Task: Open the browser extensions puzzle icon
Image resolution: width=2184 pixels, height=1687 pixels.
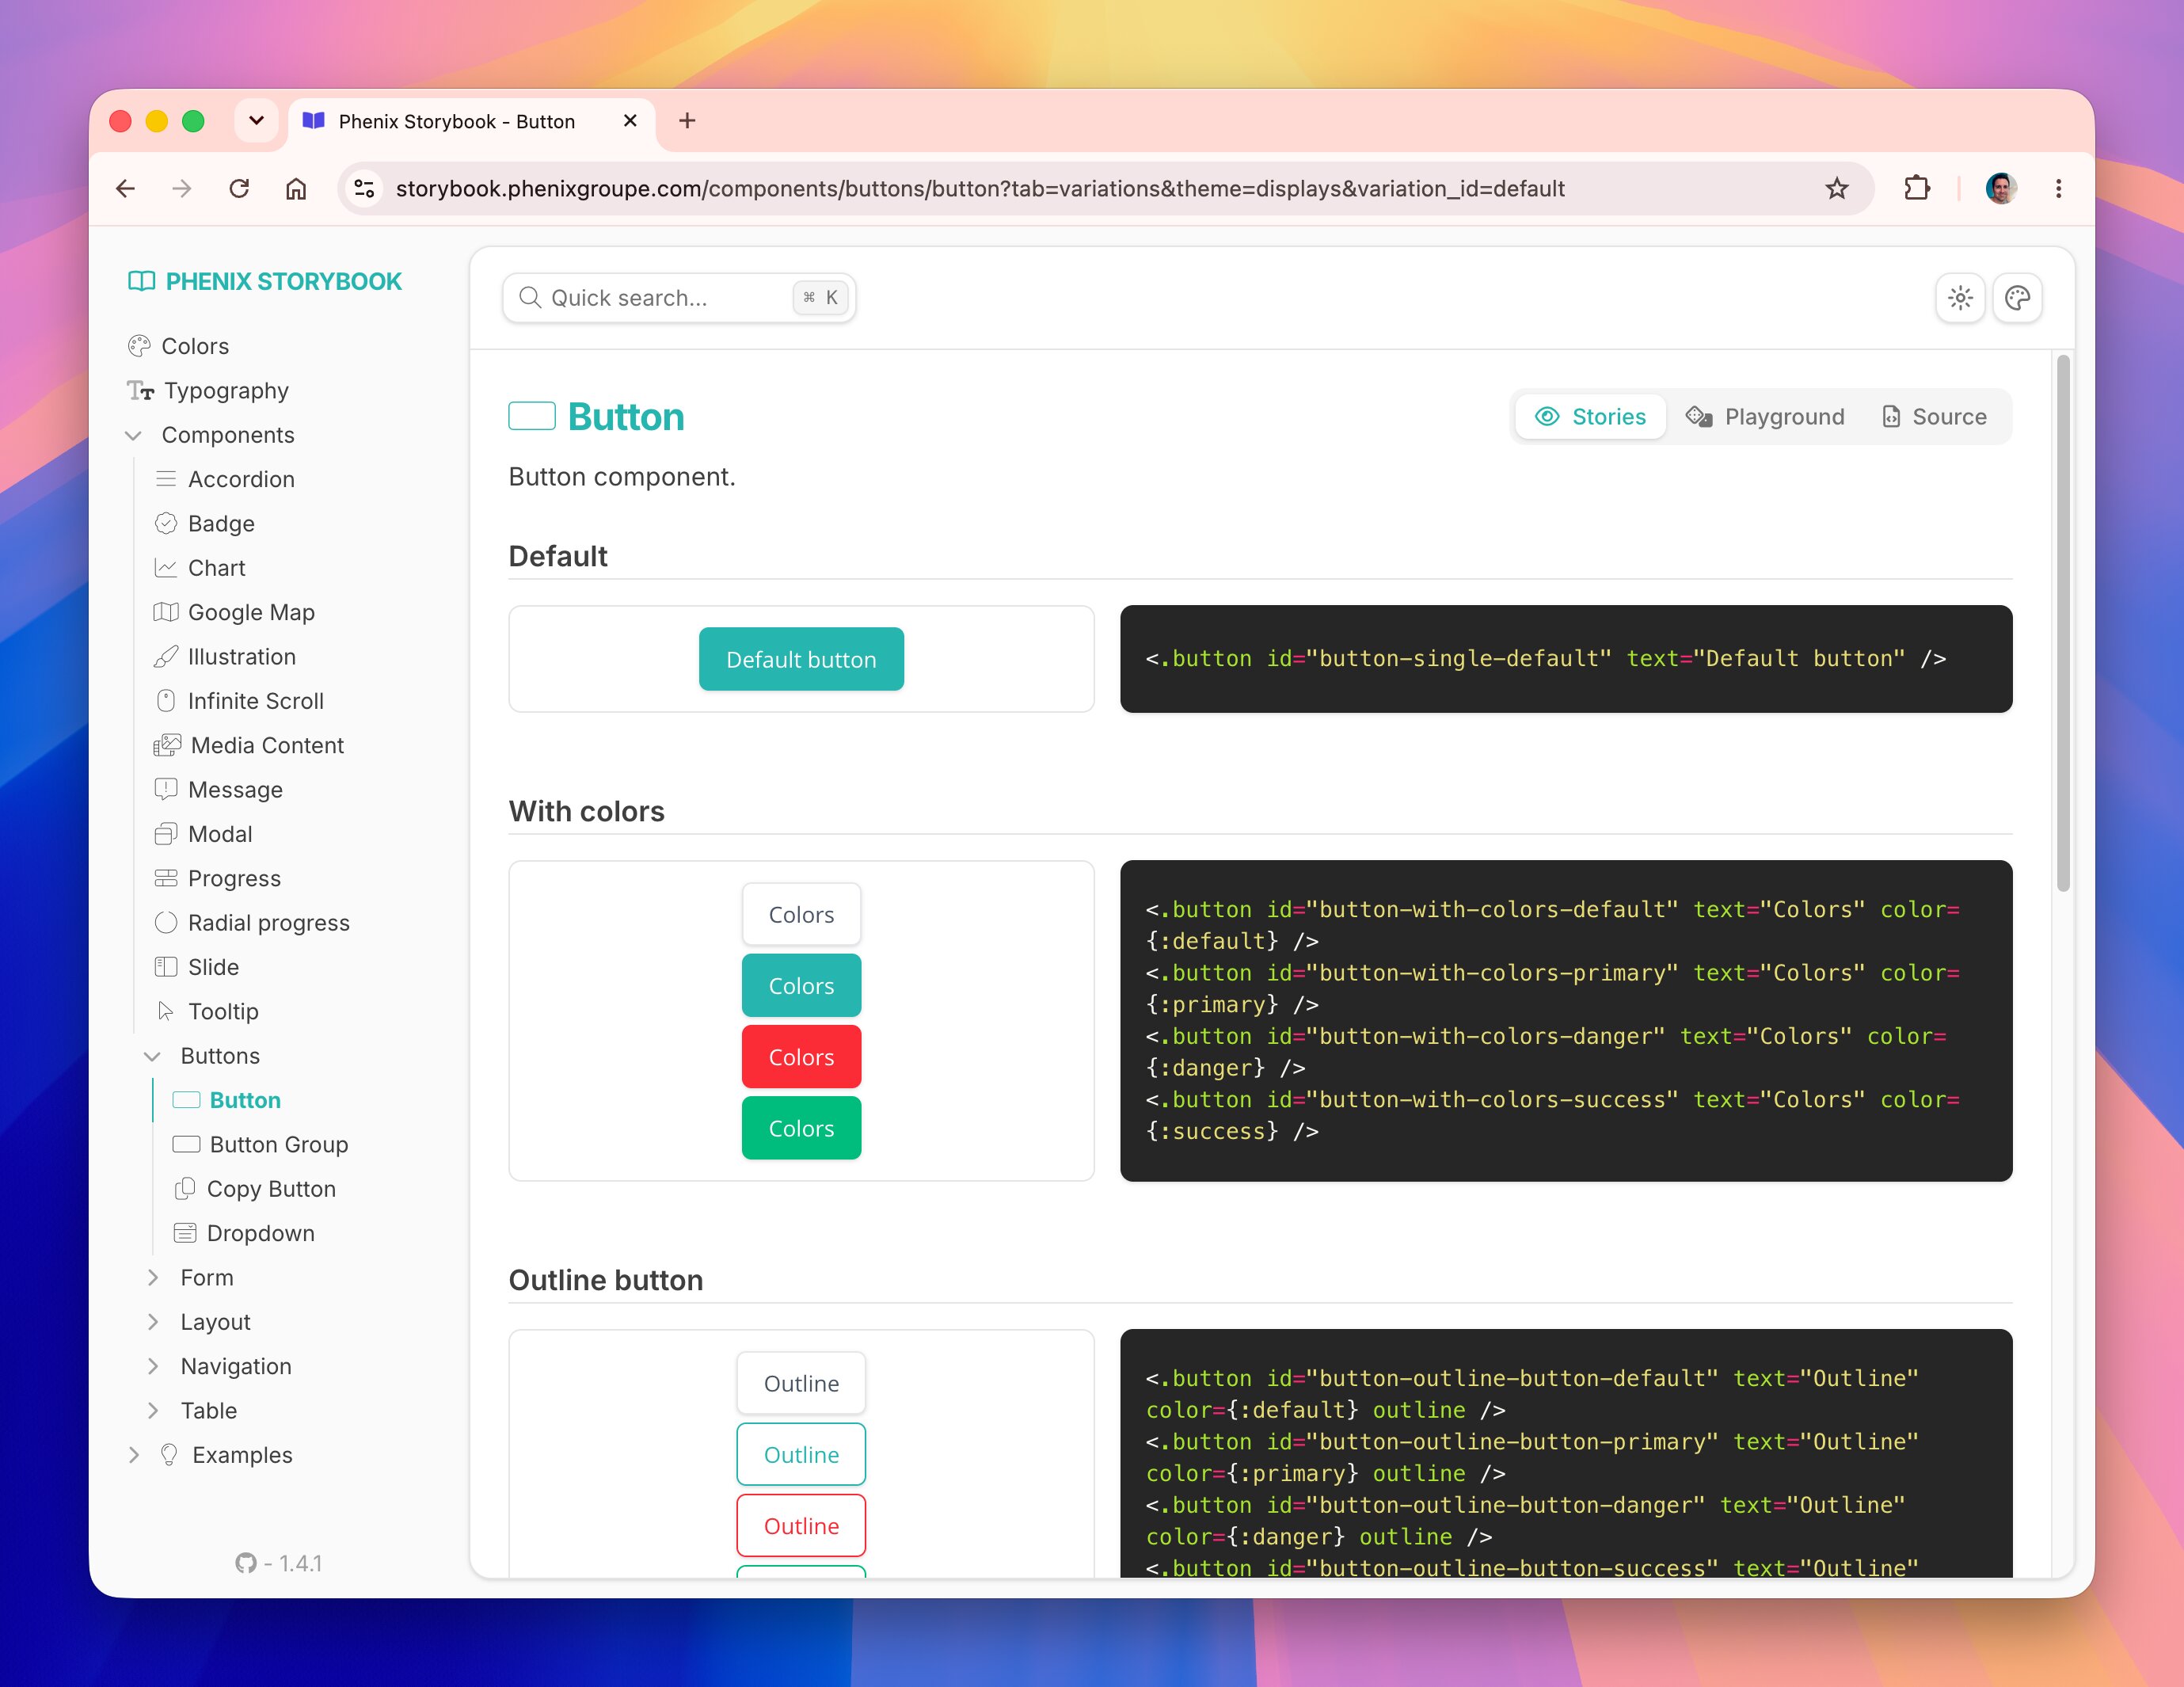Action: coord(1916,188)
